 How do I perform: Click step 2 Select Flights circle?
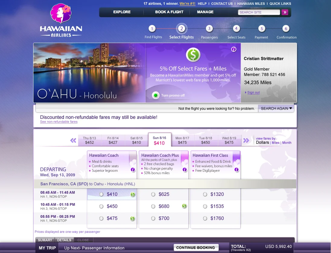point(181,29)
